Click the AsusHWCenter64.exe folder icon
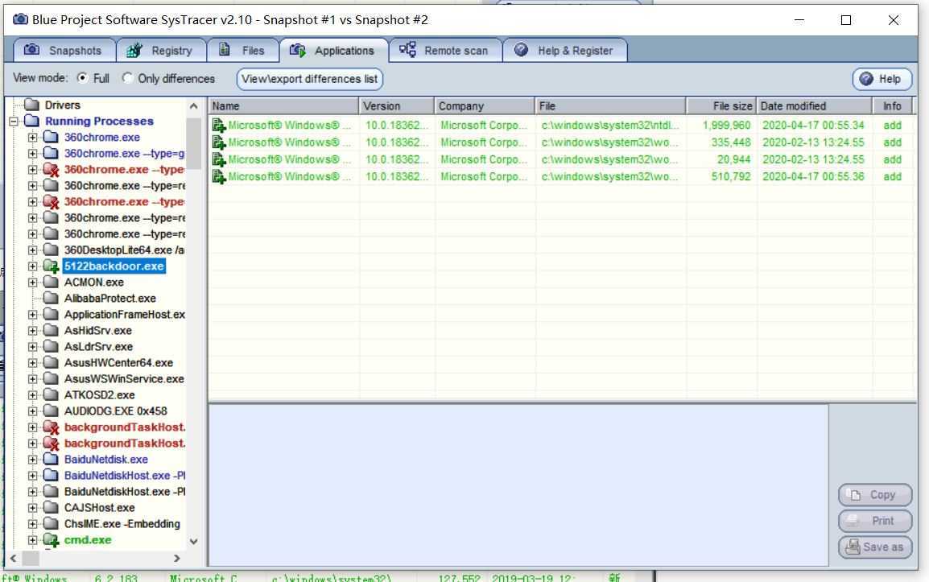The height and width of the screenshot is (582, 929). tap(51, 362)
